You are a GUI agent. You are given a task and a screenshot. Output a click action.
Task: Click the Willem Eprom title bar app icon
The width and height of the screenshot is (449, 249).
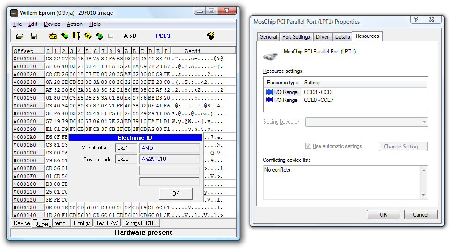(x=14, y=13)
